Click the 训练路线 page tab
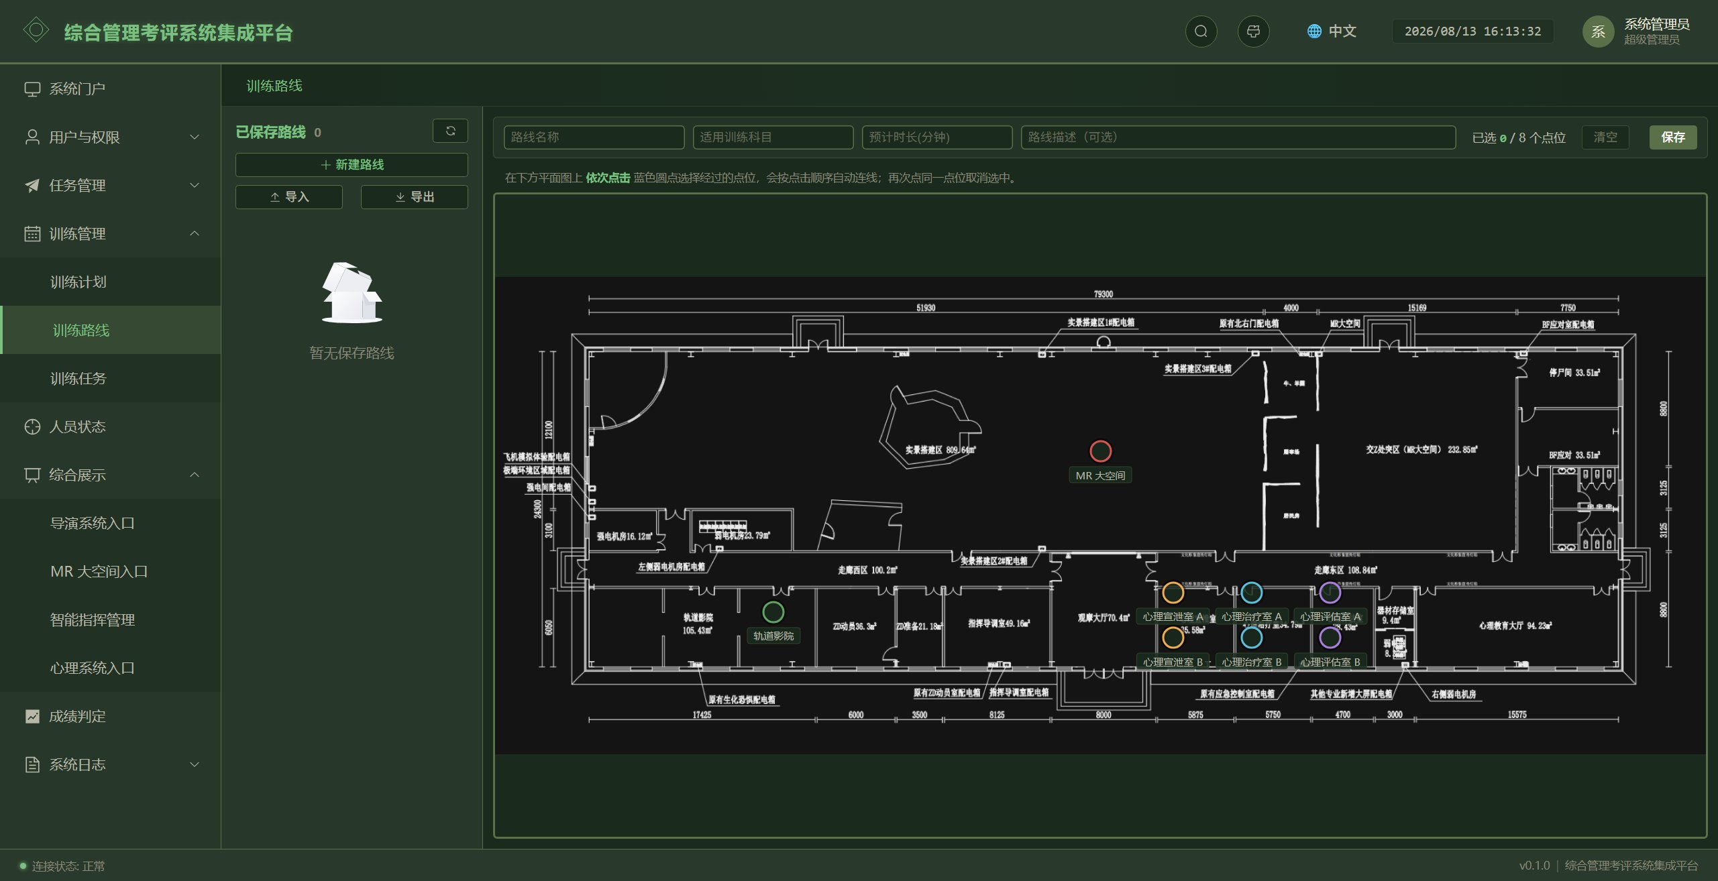 pos(274,86)
